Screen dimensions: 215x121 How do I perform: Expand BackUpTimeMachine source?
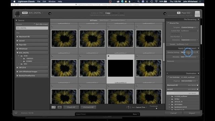17,76
